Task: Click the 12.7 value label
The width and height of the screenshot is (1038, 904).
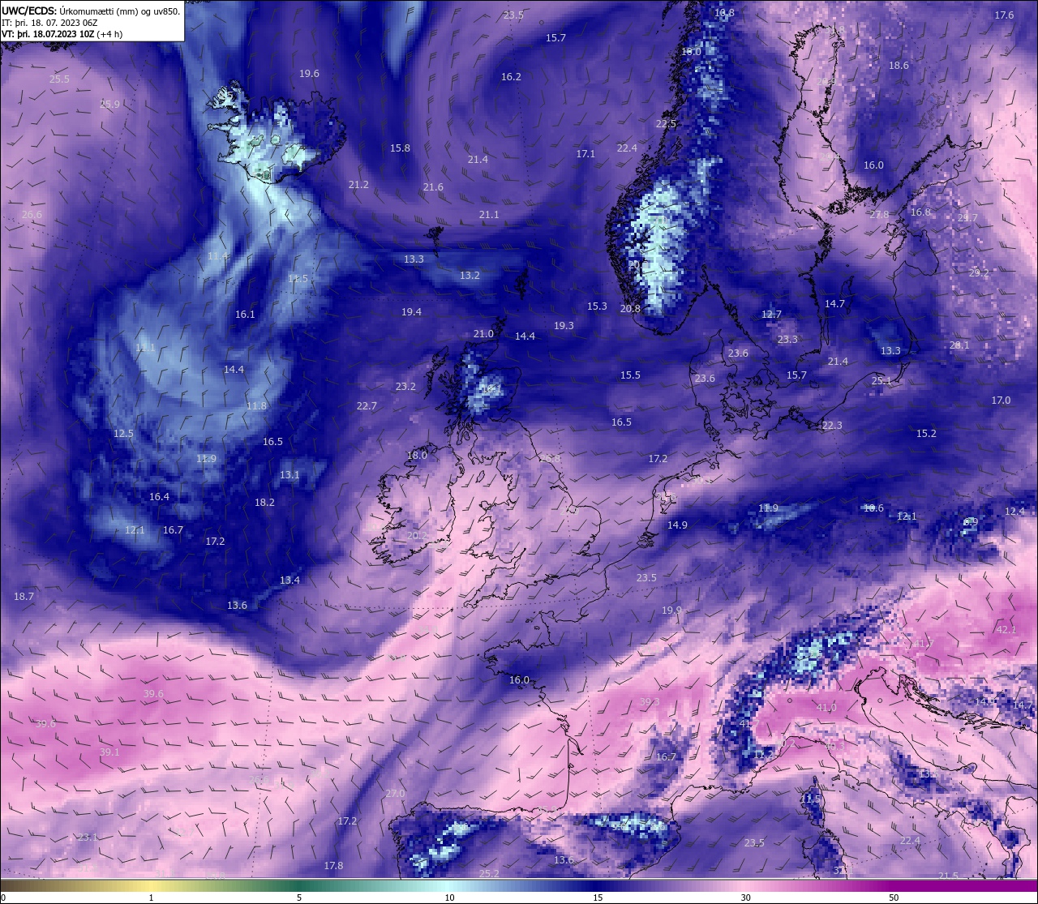Action: pyautogui.click(x=771, y=315)
